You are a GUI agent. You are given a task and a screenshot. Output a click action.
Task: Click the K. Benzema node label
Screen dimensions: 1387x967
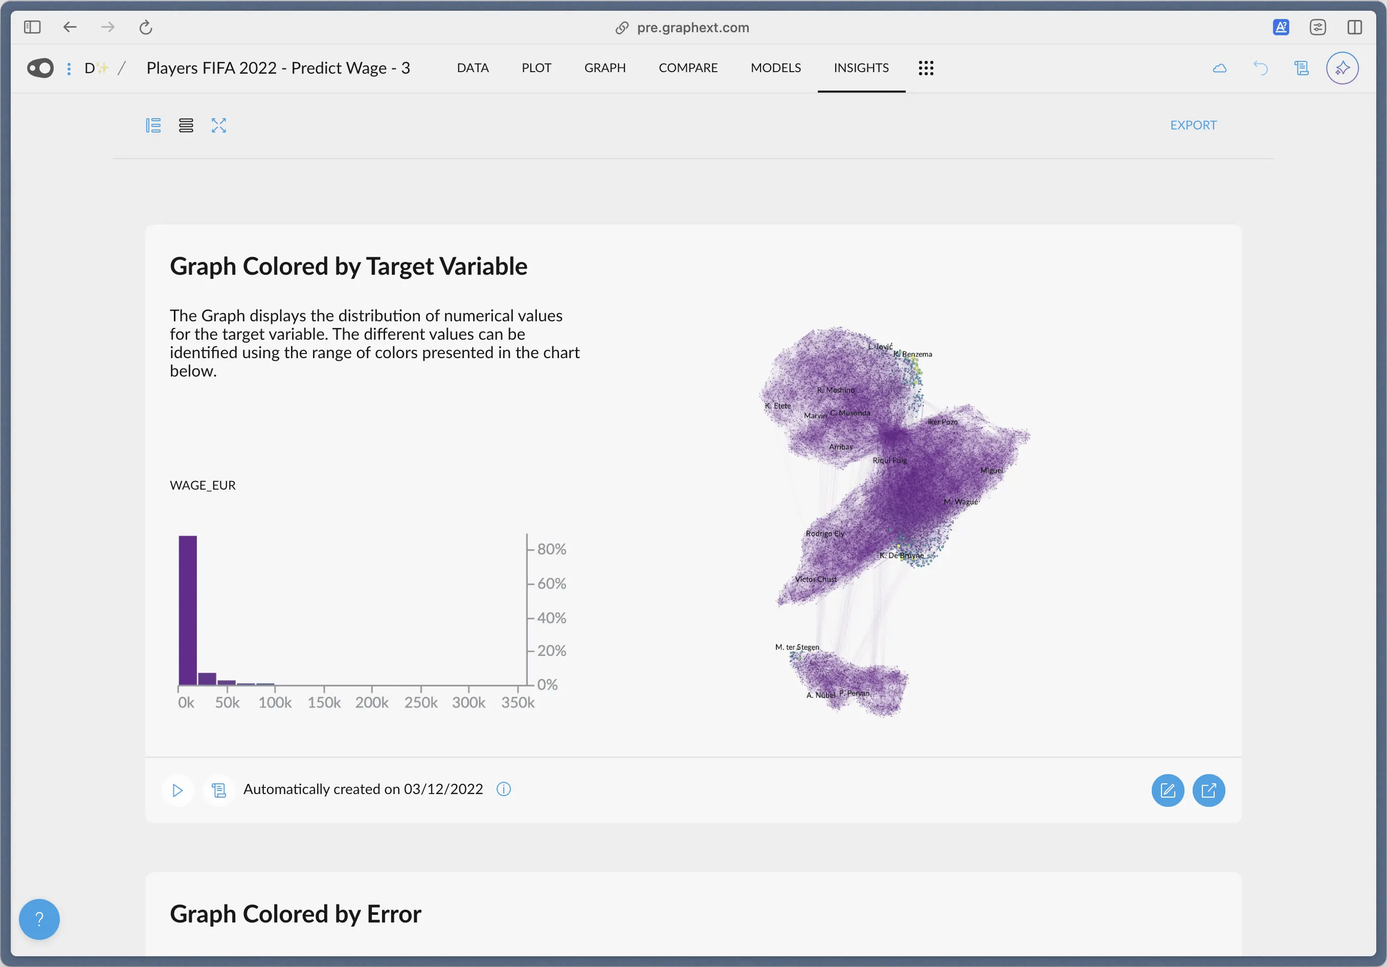(913, 354)
